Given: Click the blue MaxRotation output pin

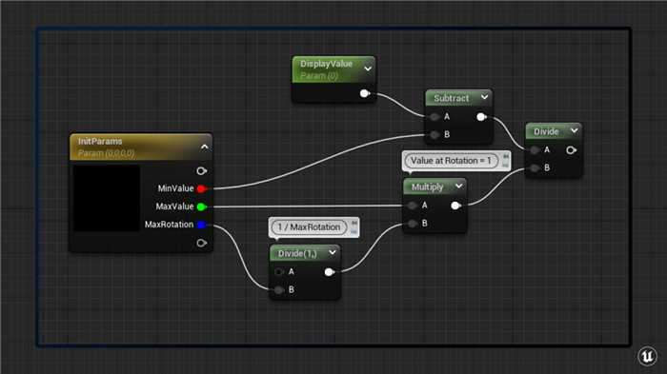Looking at the screenshot, I should click(202, 225).
